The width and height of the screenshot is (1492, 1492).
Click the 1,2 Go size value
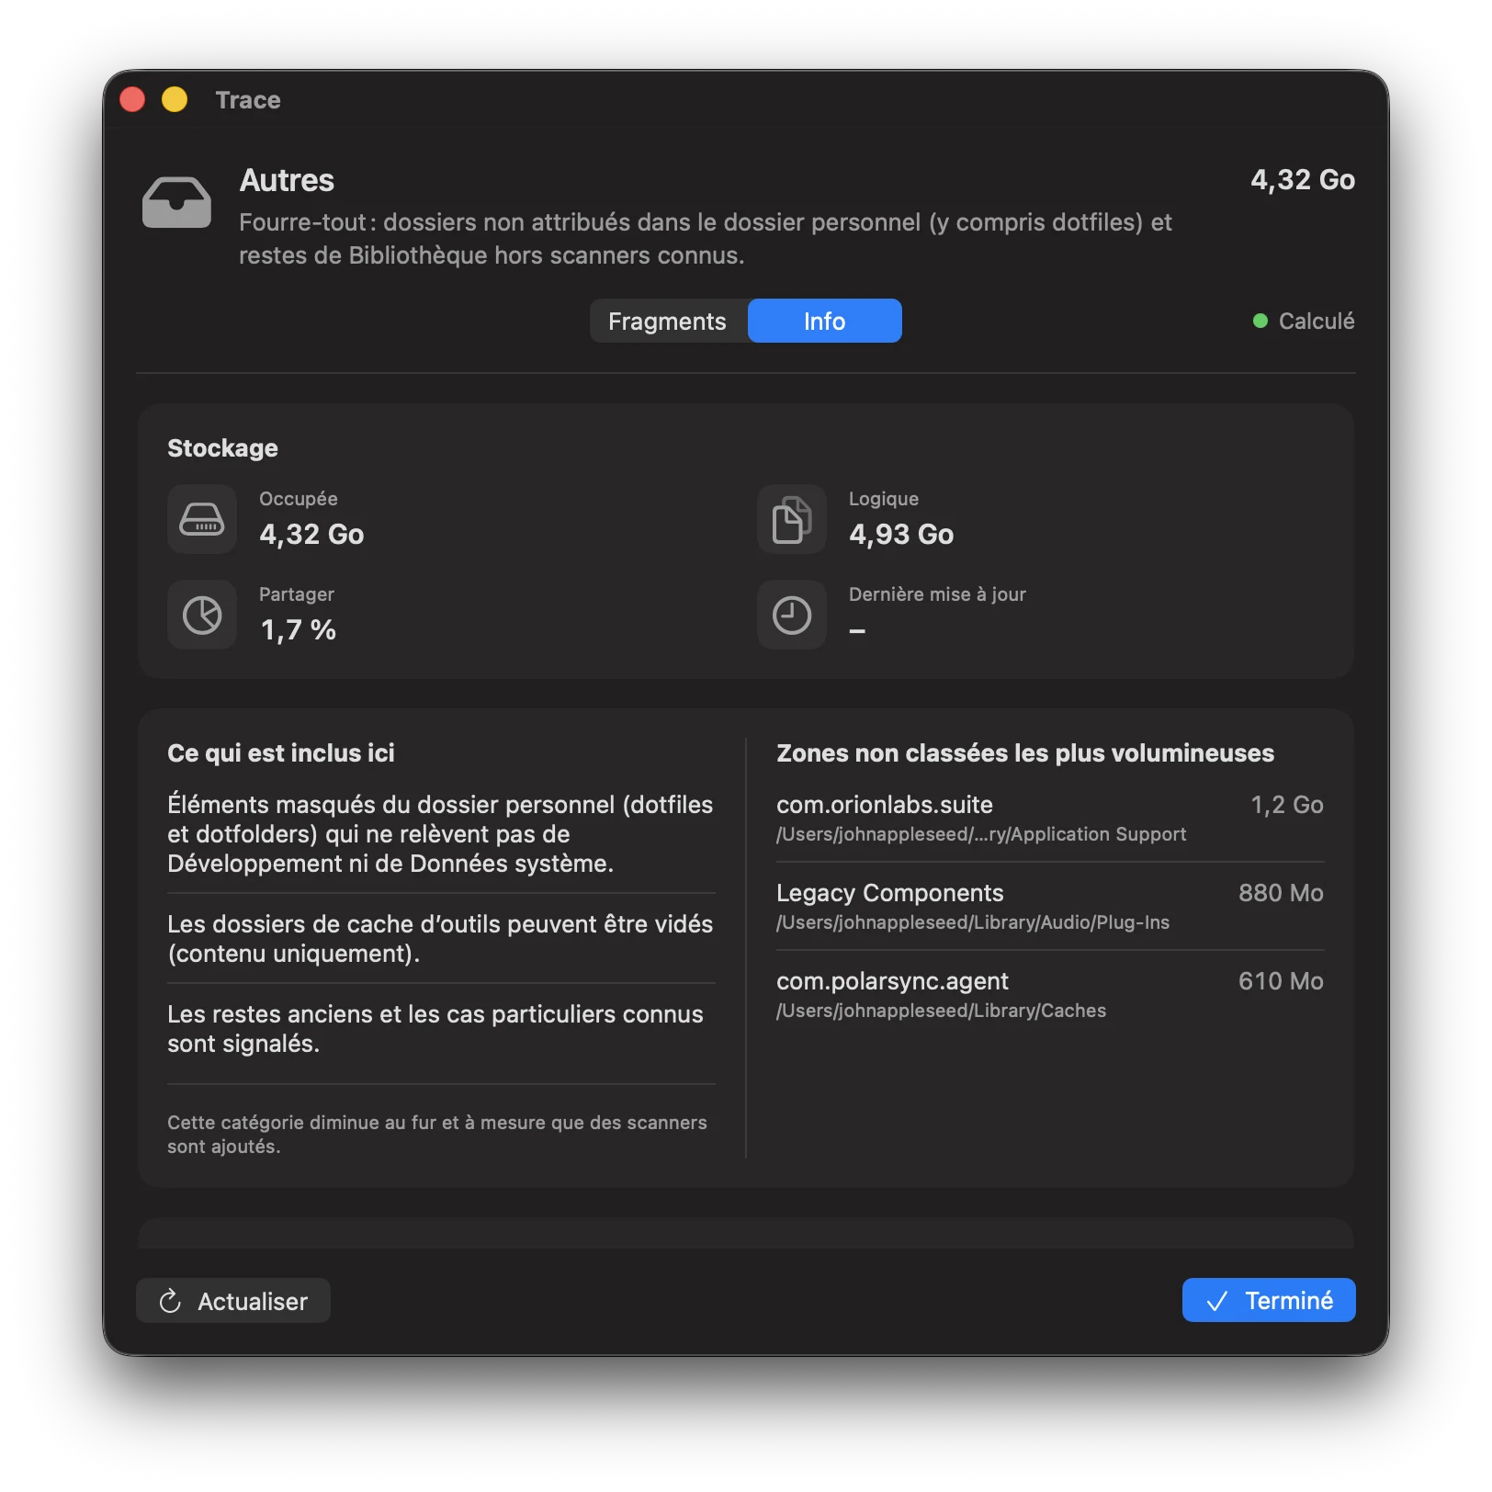click(1287, 805)
